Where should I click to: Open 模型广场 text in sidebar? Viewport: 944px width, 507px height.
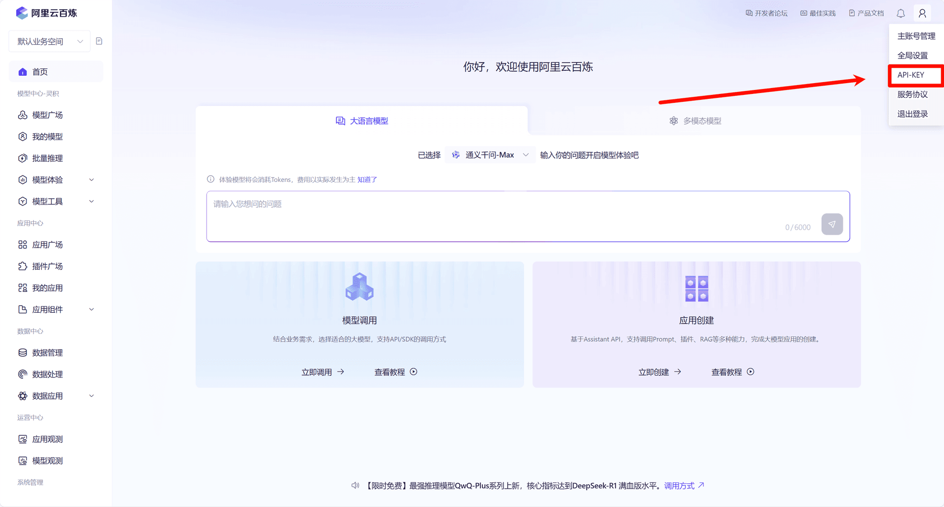(48, 115)
